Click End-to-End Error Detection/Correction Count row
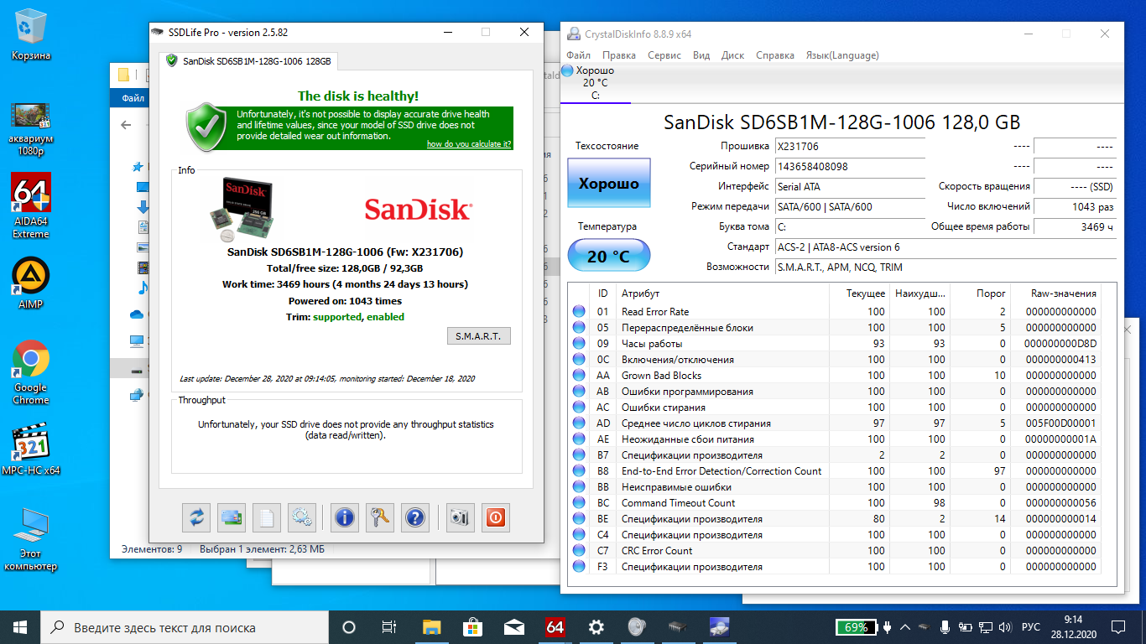Image resolution: width=1146 pixels, height=644 pixels. point(835,470)
